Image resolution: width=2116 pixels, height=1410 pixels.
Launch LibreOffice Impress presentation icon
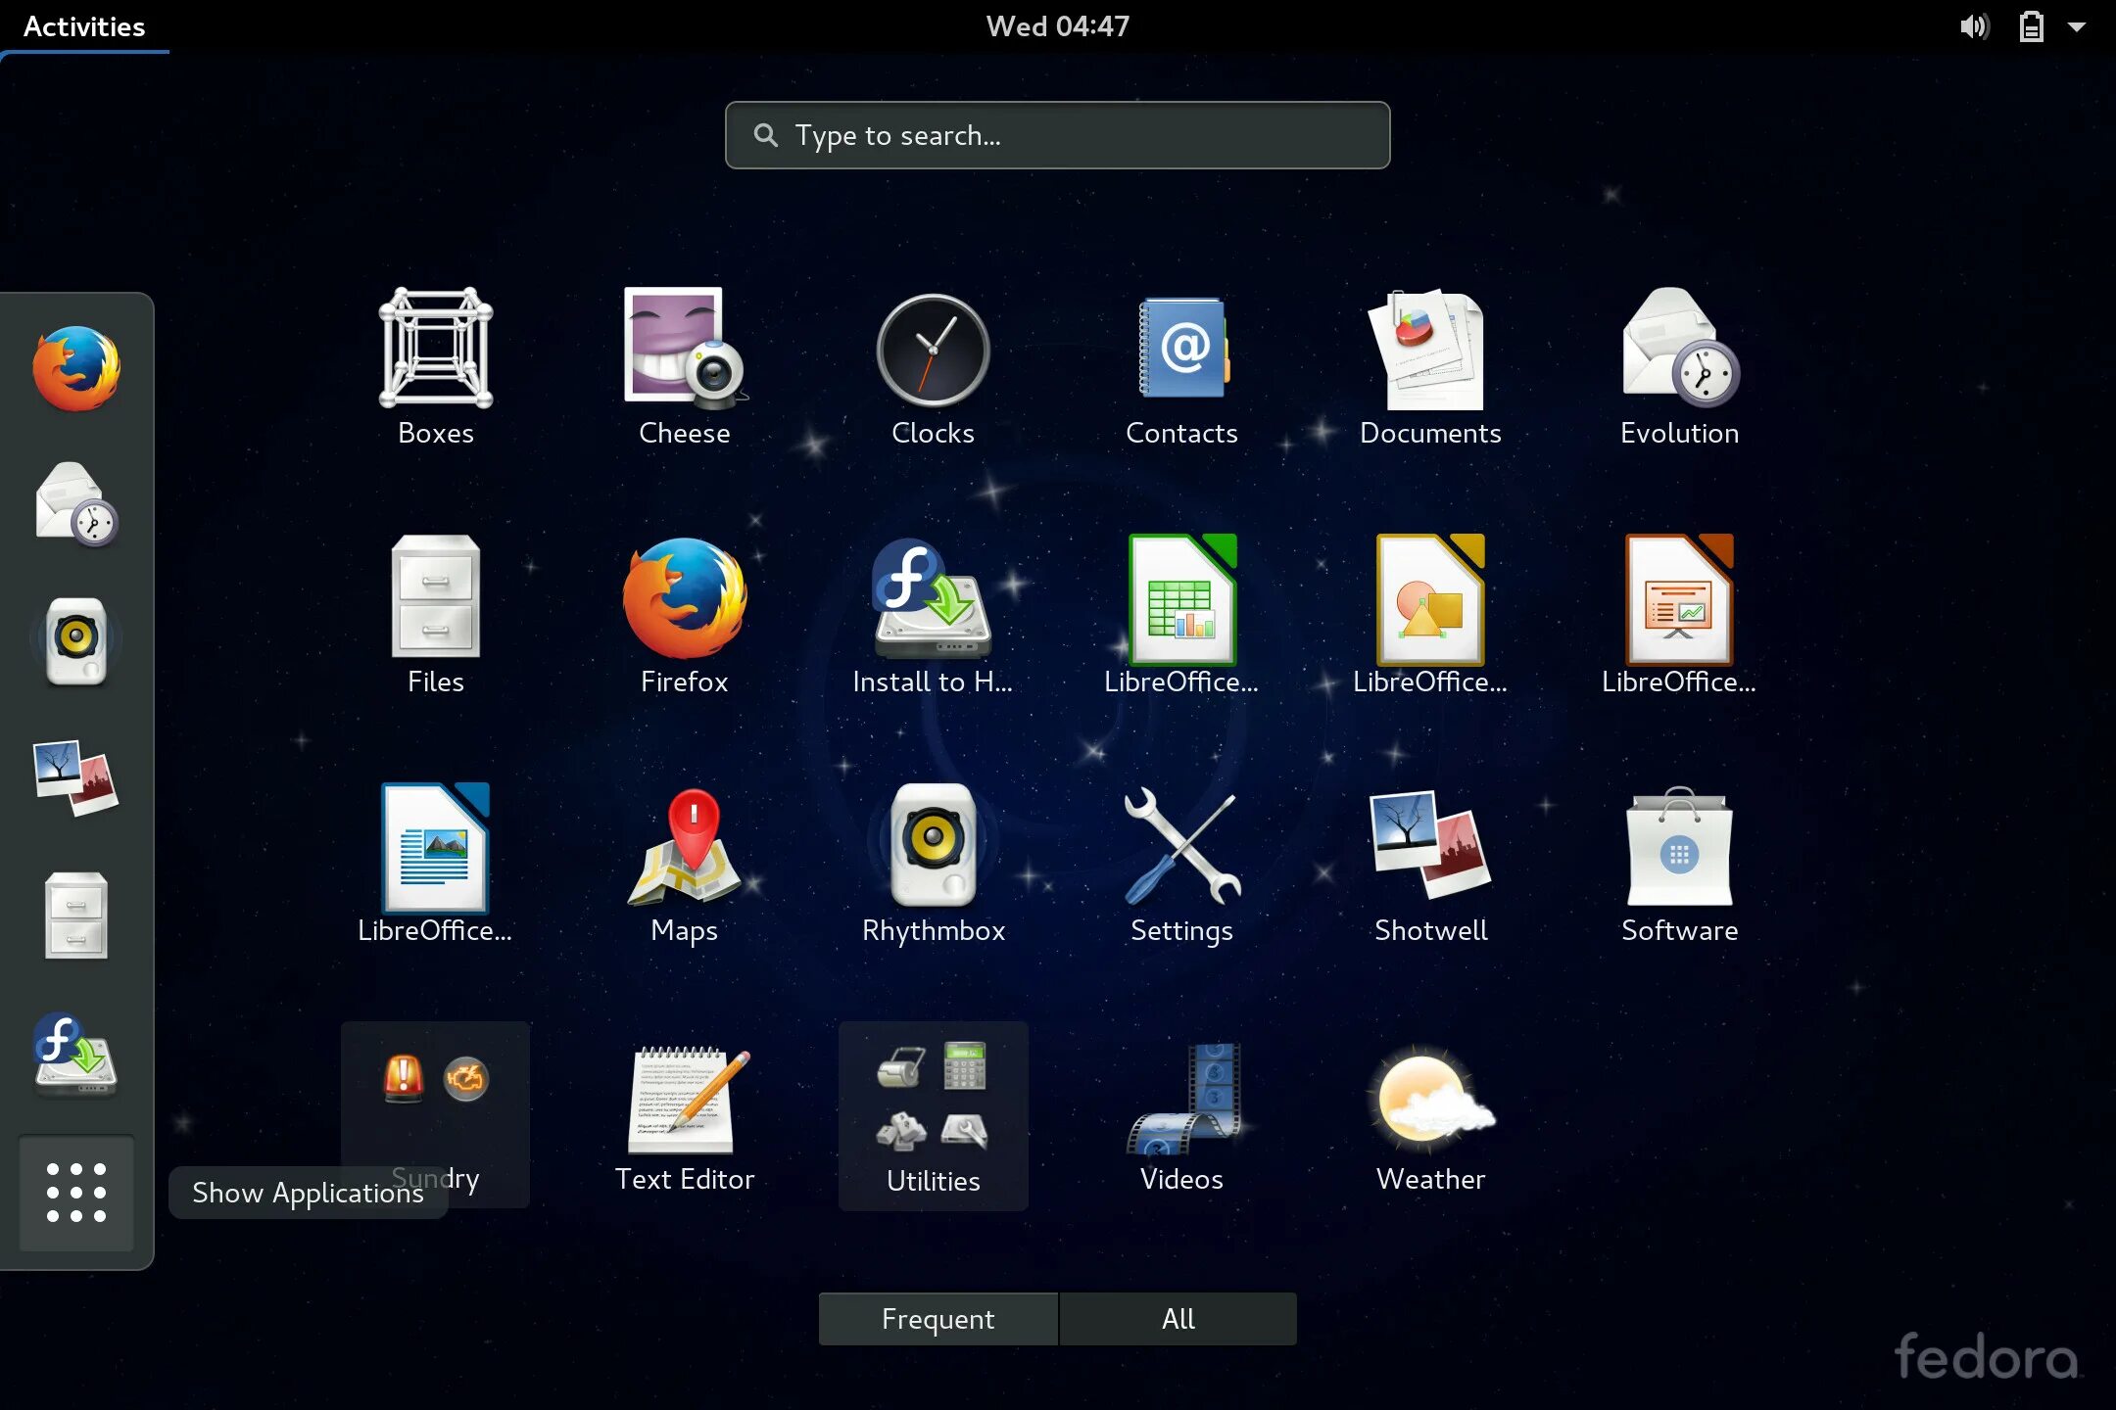[1680, 616]
